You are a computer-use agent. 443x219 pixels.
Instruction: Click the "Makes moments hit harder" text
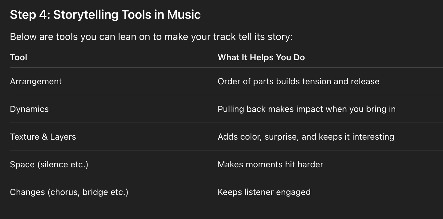[x=270, y=165]
